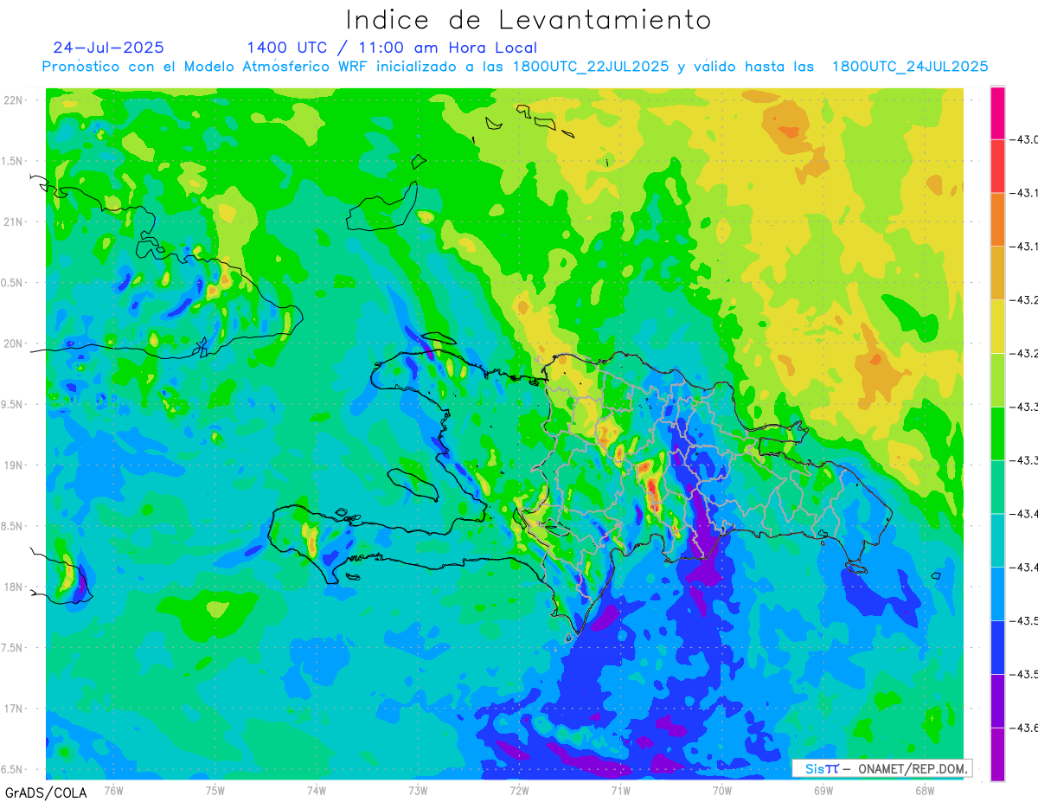The width and height of the screenshot is (1038, 802).
Task: Click the '72W' longitude label
Action: coord(520,790)
